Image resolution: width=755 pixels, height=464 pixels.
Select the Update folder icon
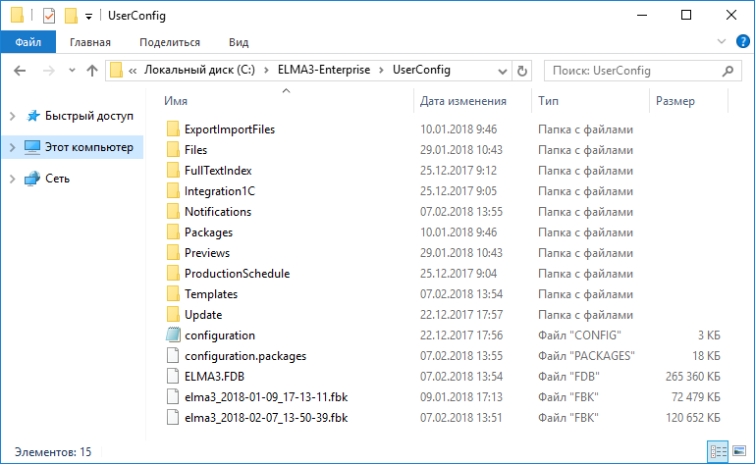pos(173,315)
